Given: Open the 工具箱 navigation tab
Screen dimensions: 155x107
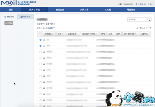Looking at the screenshot, I should pyautogui.click(x=108, y=9).
